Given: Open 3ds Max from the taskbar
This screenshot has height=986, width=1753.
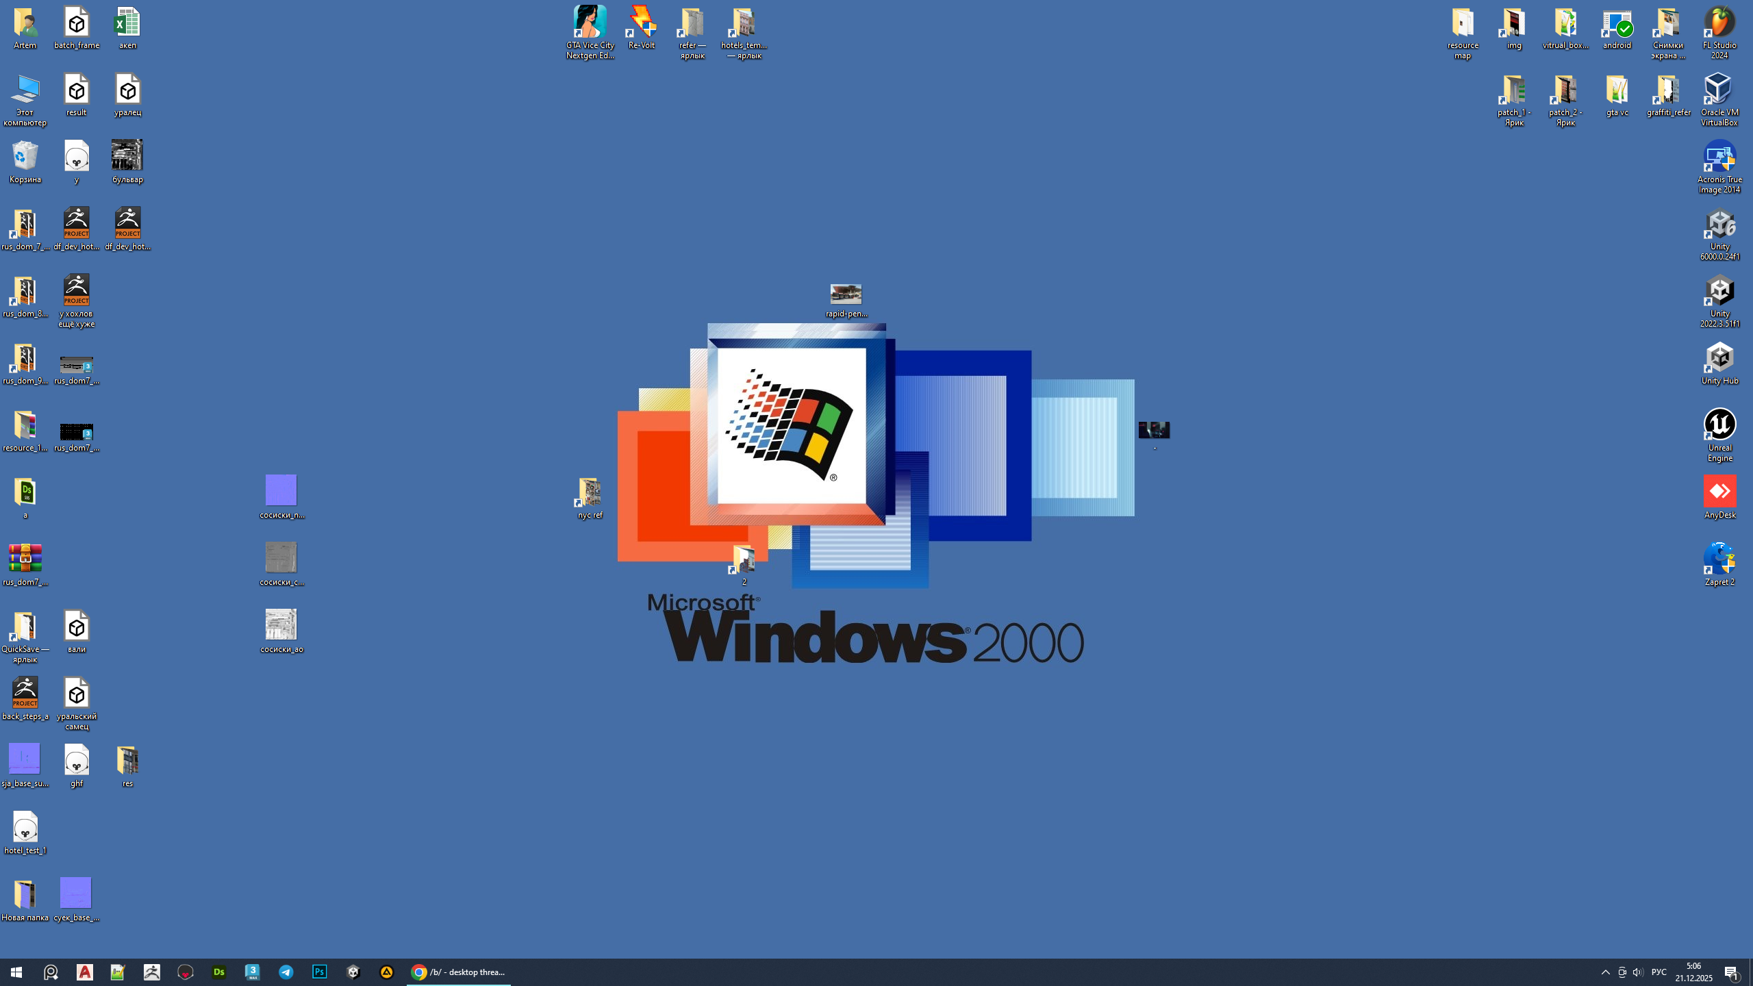Looking at the screenshot, I should point(253,972).
